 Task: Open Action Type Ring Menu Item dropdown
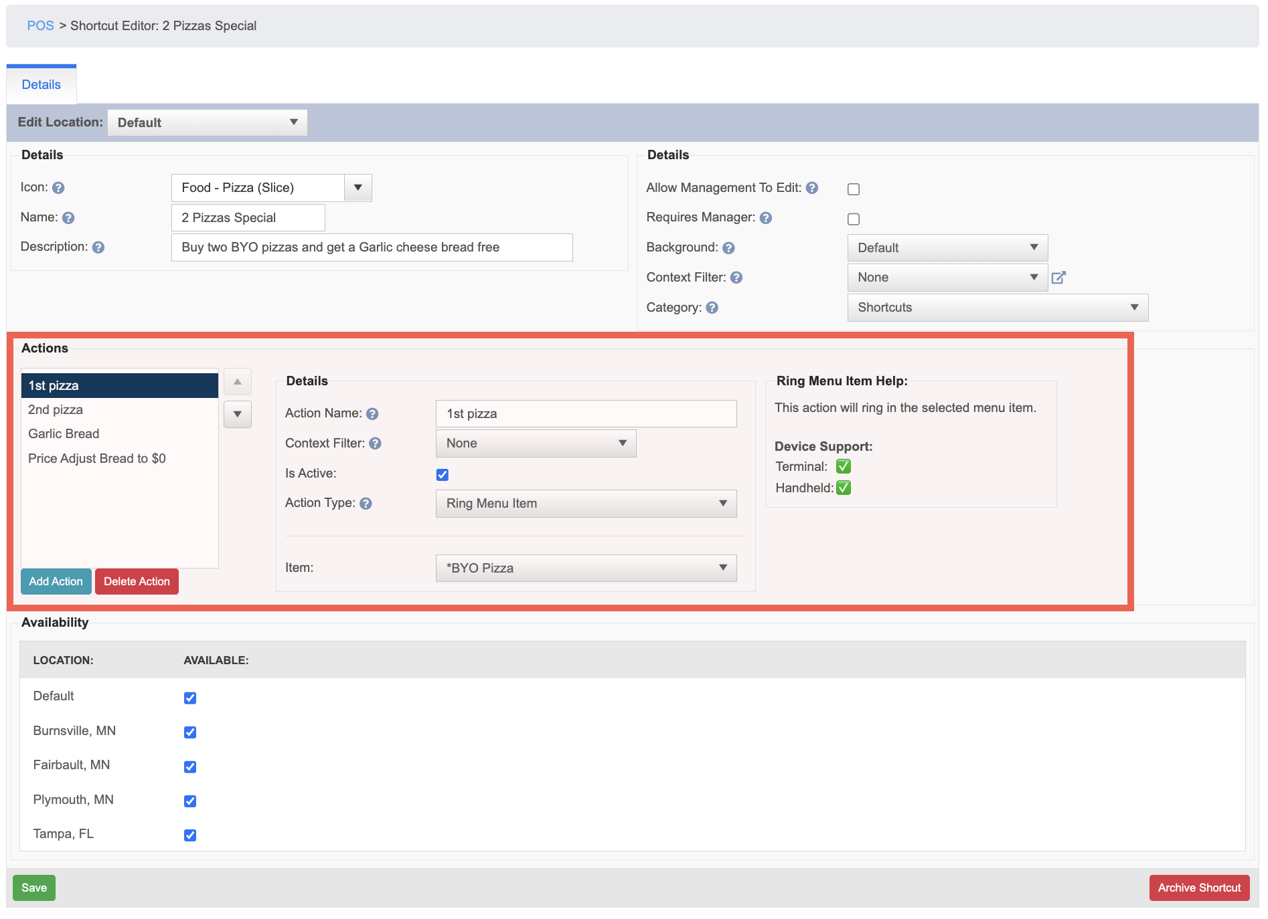click(x=586, y=504)
